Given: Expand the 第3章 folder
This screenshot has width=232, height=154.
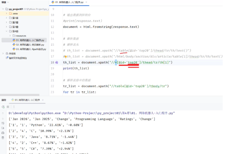Looking at the screenshot, I should [6, 27].
